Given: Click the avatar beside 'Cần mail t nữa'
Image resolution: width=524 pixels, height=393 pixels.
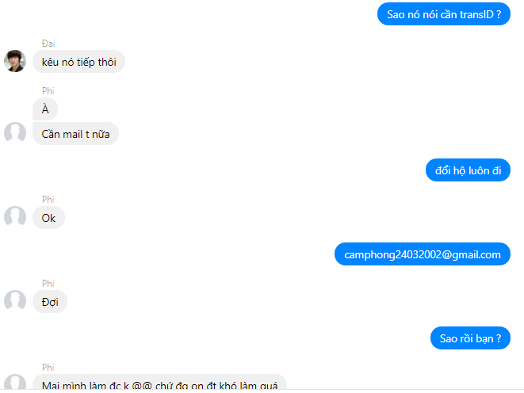Looking at the screenshot, I should pos(15,133).
